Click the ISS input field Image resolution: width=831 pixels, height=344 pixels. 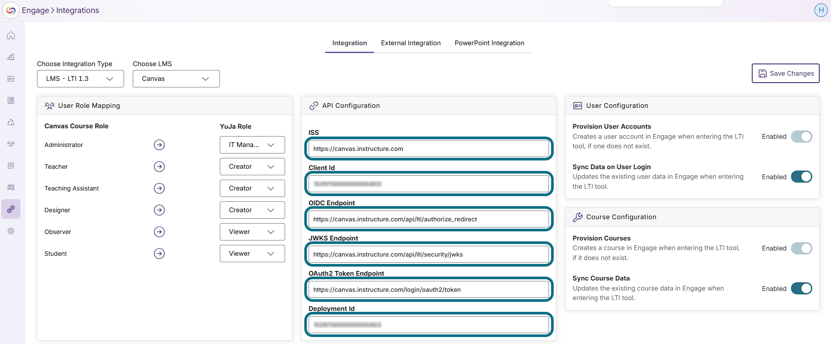[429, 149]
